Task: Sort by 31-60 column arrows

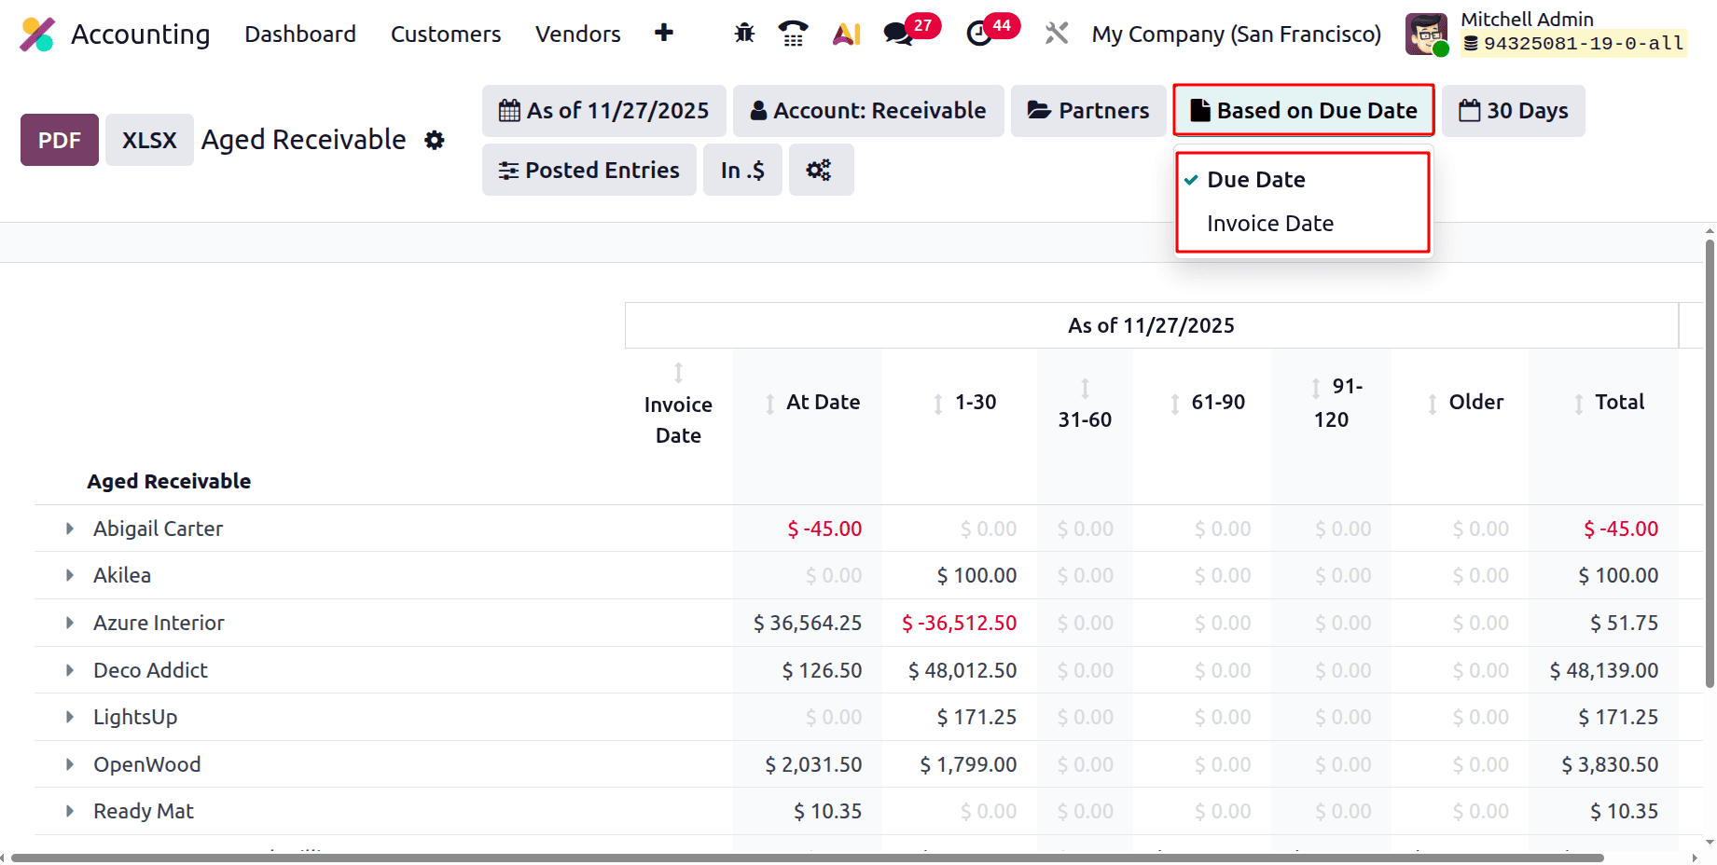Action: coord(1085,388)
